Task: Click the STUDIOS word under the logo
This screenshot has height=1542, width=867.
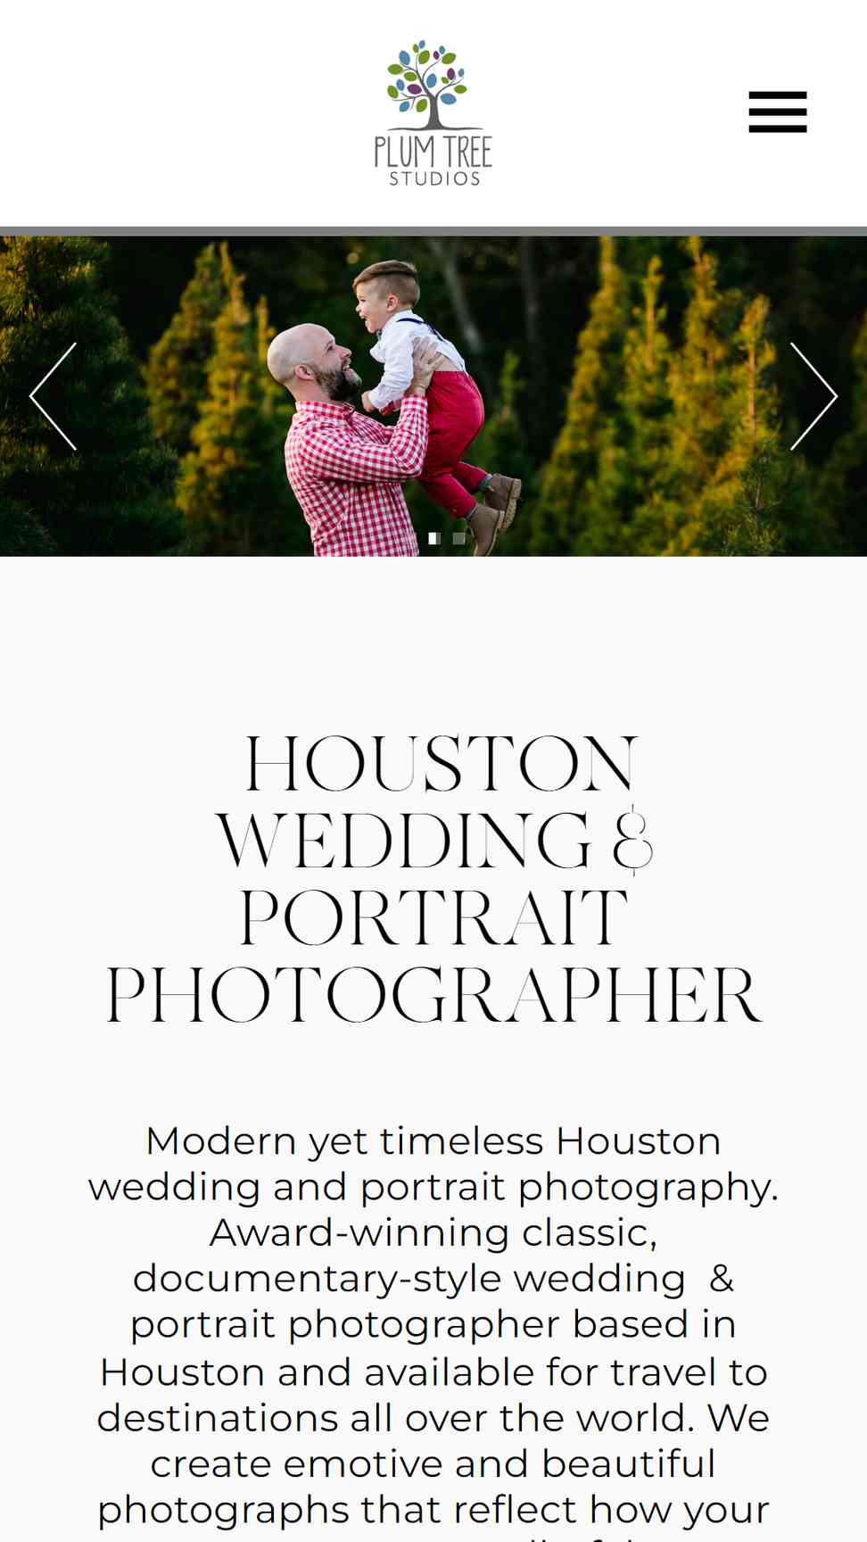Action: pyautogui.click(x=434, y=178)
